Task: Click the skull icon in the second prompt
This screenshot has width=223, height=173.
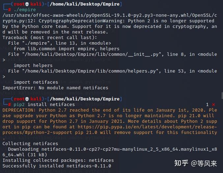Action: pos(27,99)
